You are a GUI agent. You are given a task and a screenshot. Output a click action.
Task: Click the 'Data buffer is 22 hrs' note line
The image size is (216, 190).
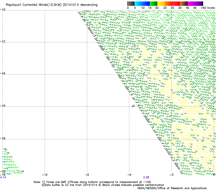[x=103, y=185]
